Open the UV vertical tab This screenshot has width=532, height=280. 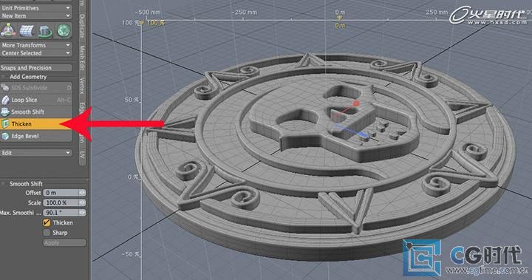tap(82, 154)
